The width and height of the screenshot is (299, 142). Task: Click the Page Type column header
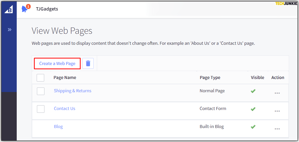210,77
